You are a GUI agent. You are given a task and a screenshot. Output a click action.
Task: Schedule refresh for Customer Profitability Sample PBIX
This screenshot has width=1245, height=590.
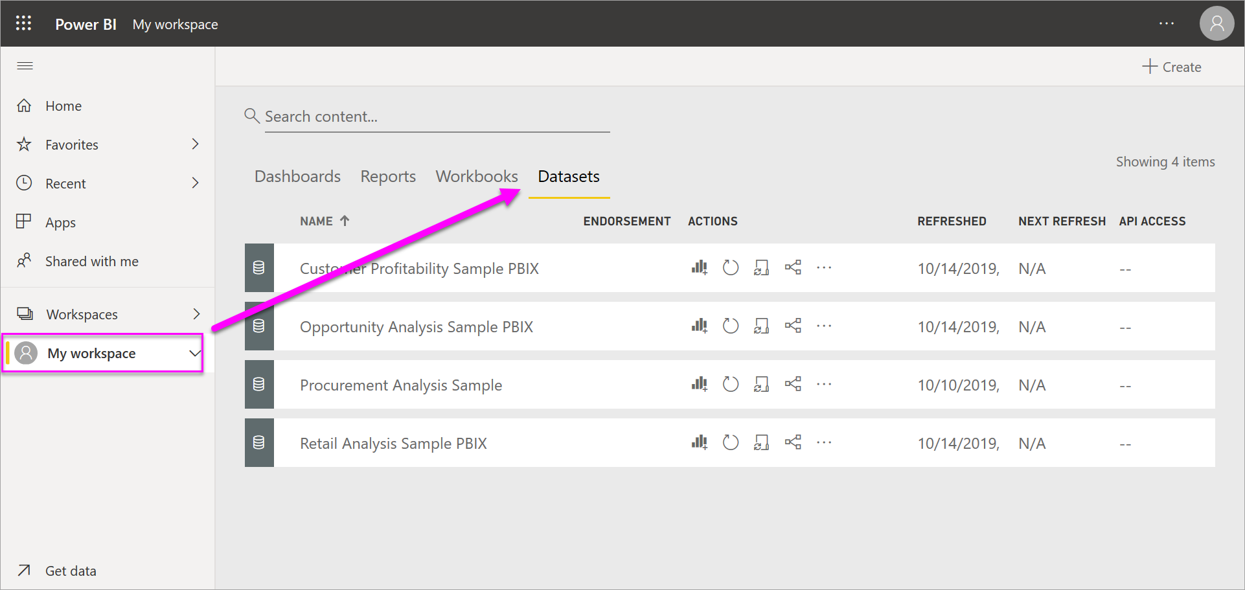click(762, 267)
